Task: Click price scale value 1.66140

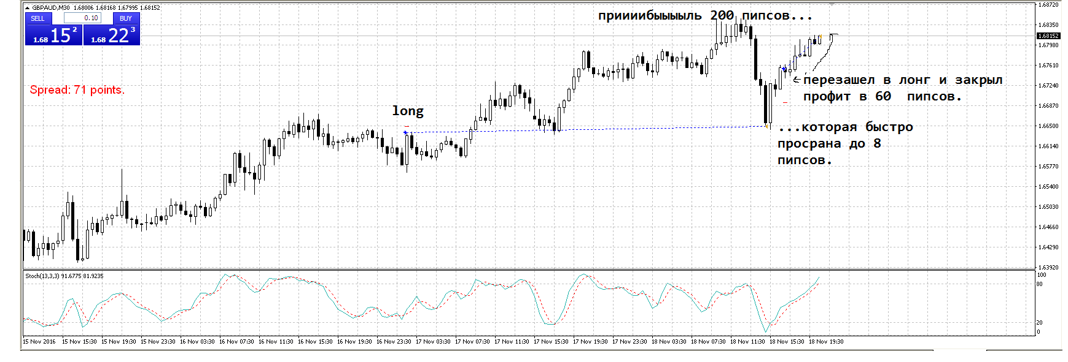Action: 1048,146
